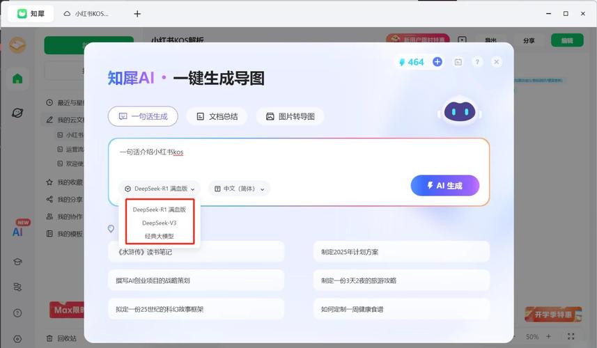
Task: Open the sidebar settings gear icon
Action: (x=17, y=339)
